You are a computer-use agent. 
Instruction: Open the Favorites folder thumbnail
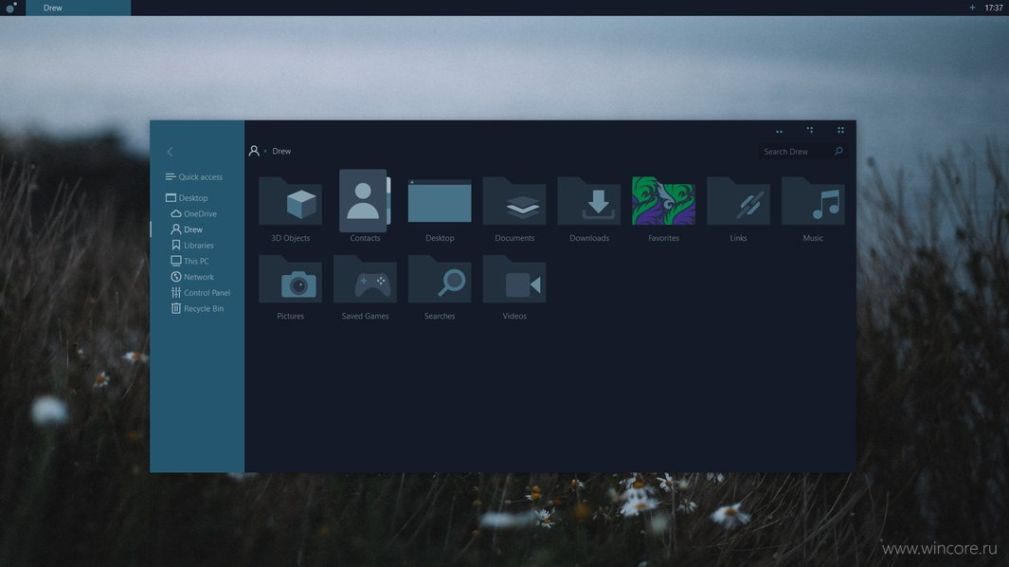[x=663, y=201]
